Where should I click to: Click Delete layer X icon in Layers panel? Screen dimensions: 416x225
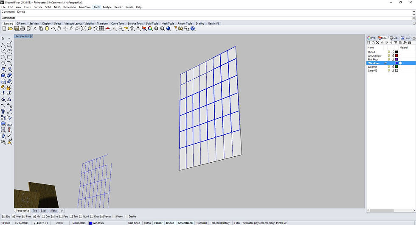377,43
